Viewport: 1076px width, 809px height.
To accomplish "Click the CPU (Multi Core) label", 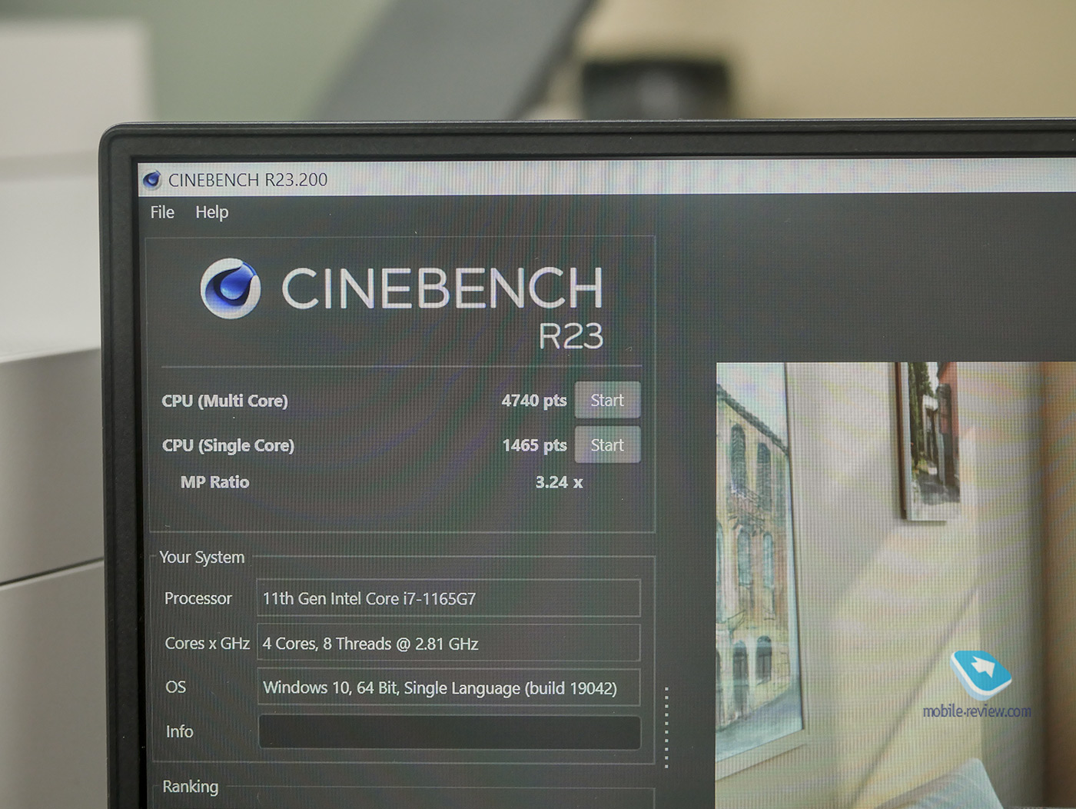I will pos(224,401).
